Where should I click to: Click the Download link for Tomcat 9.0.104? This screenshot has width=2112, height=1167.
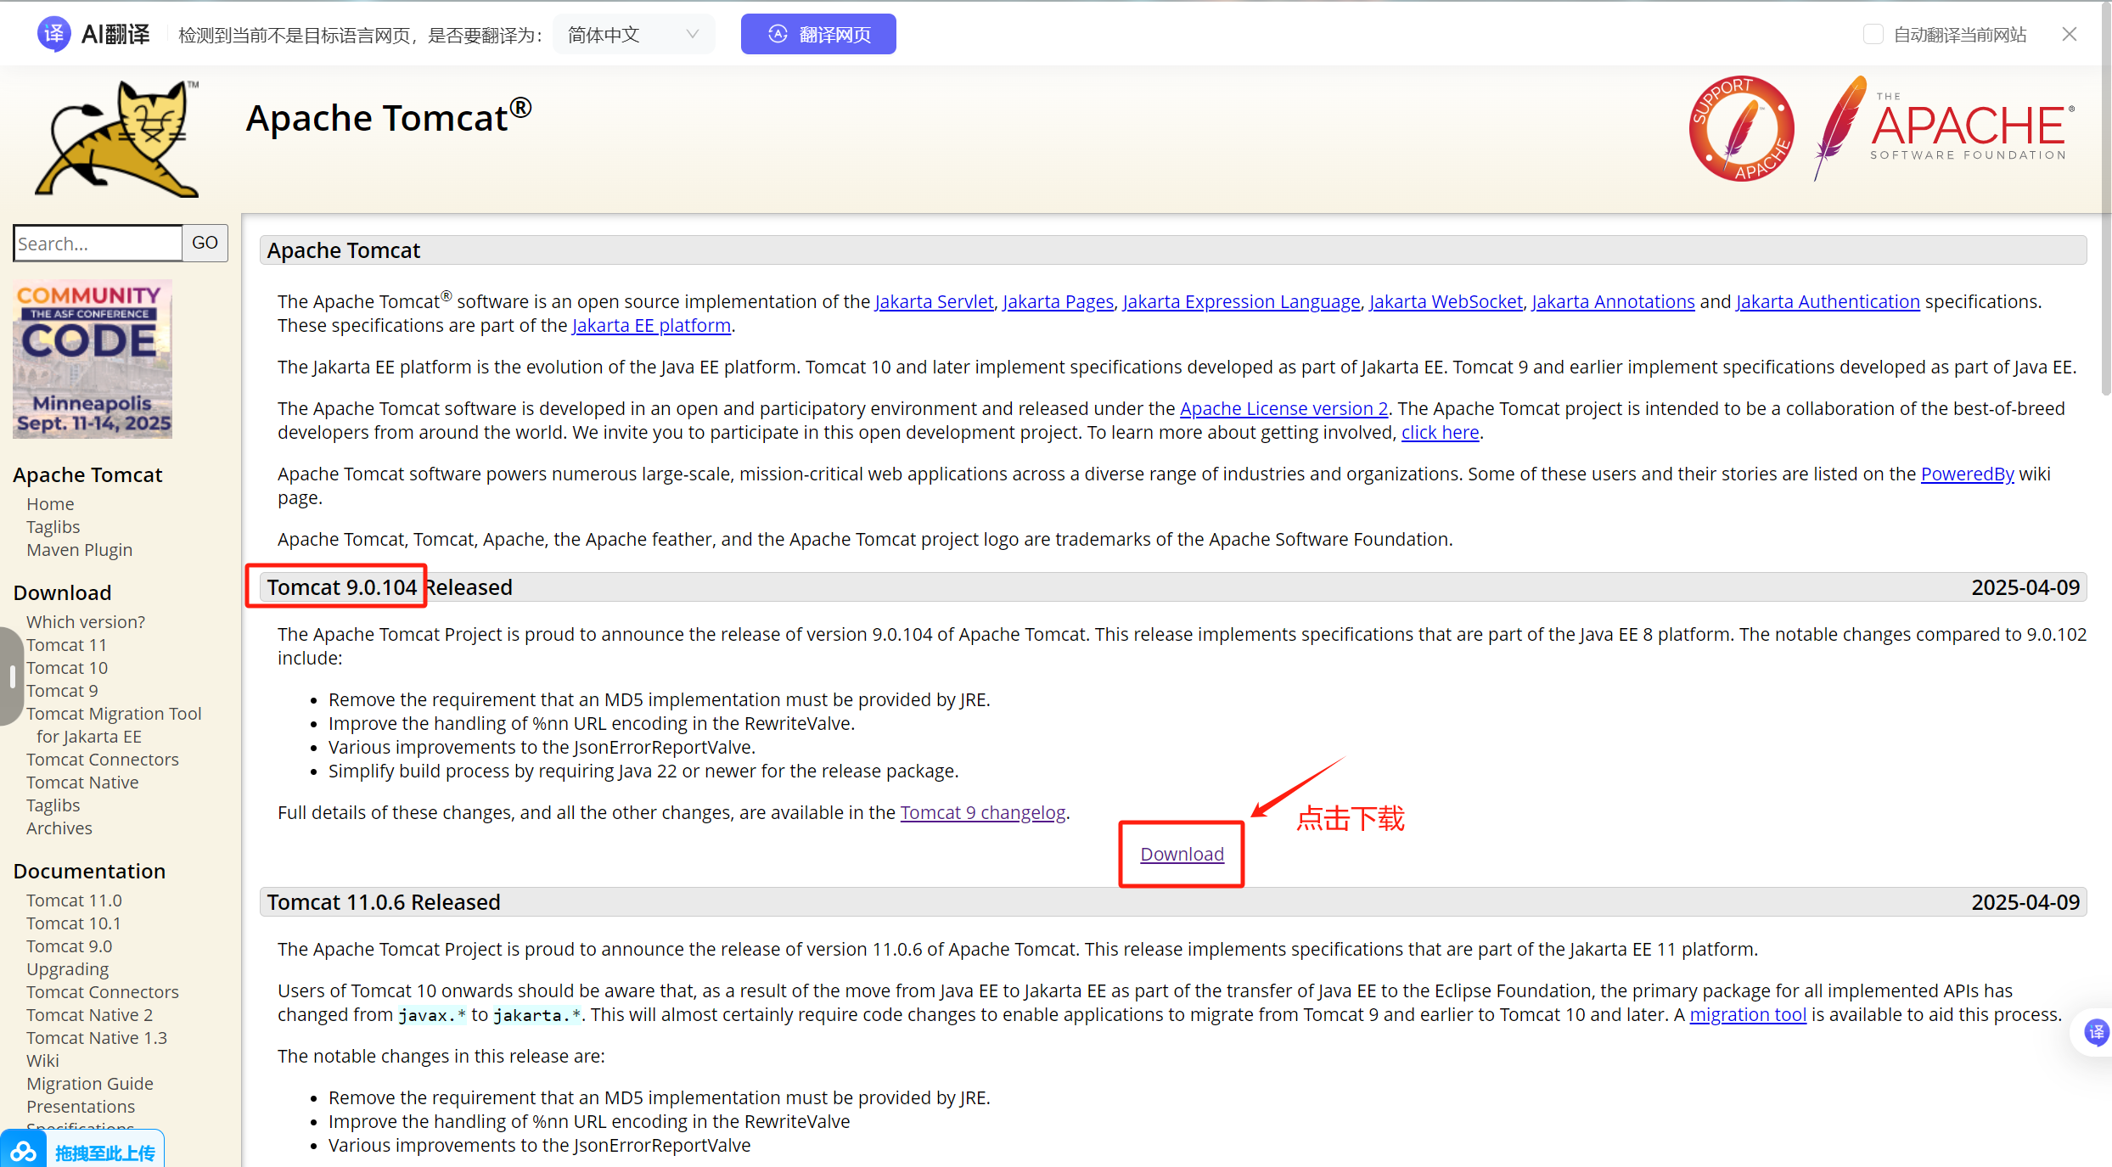pyautogui.click(x=1182, y=854)
